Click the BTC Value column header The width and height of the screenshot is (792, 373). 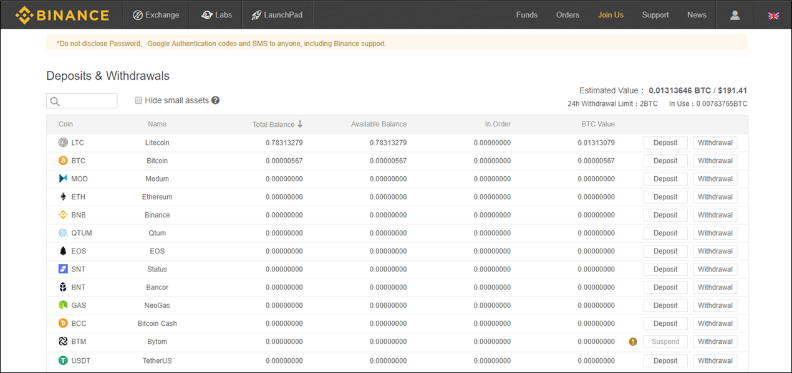[x=598, y=124]
